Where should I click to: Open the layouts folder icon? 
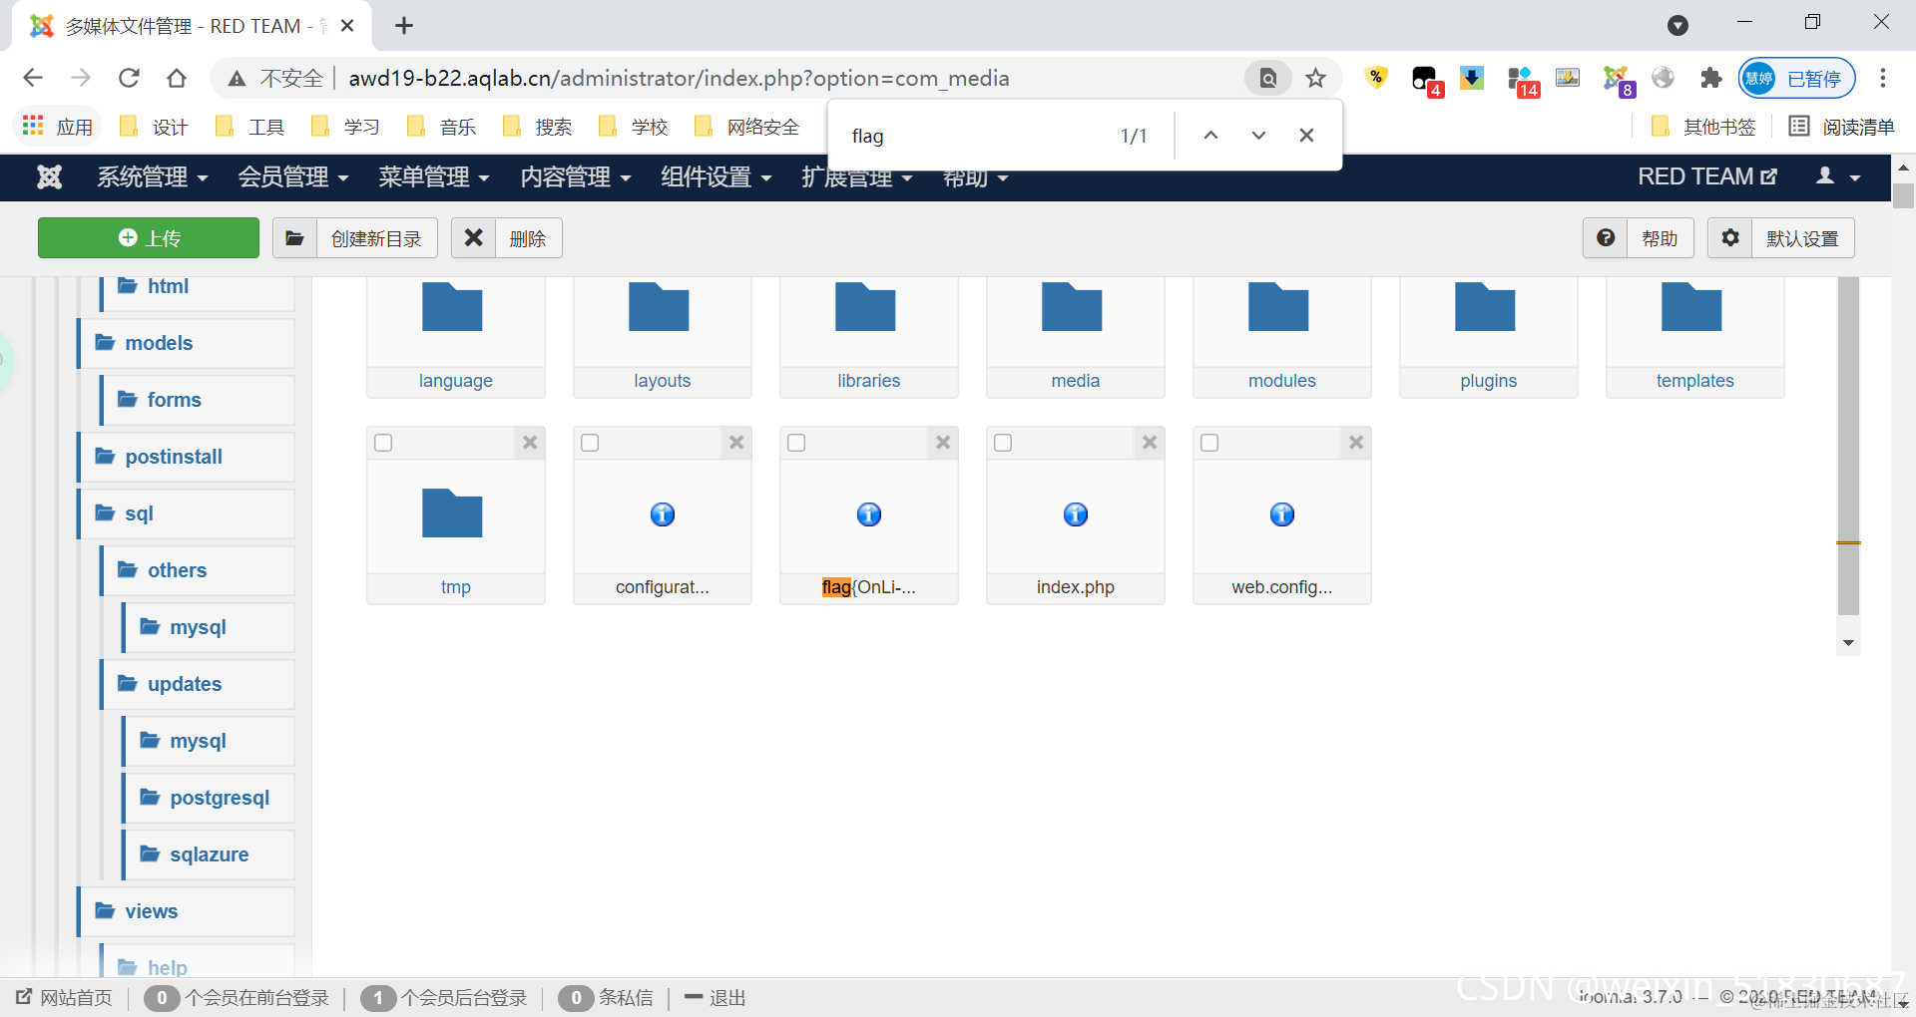[x=659, y=307]
